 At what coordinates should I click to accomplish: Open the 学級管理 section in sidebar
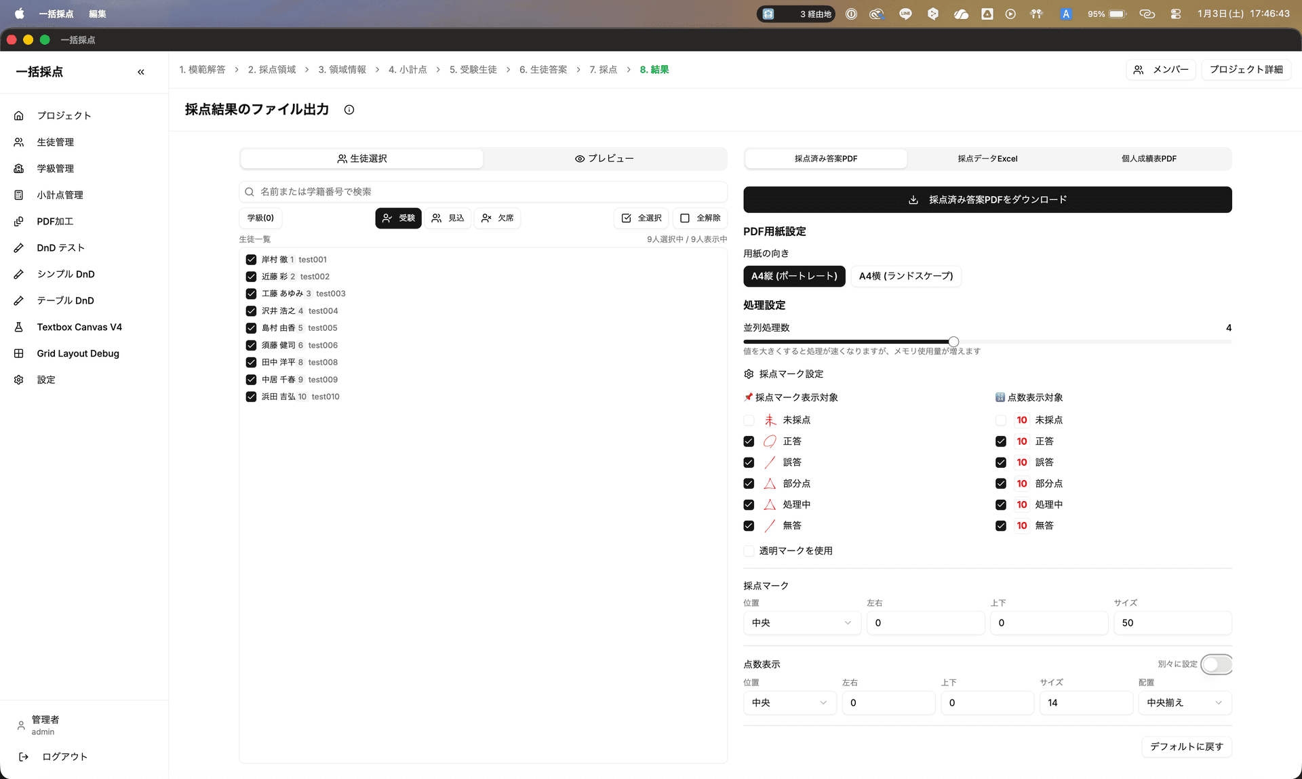click(x=54, y=168)
